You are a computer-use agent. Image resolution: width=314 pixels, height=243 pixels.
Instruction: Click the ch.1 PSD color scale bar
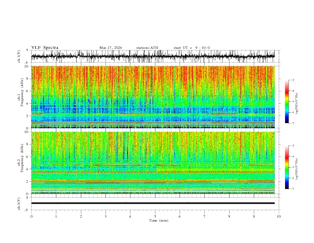click(x=287, y=102)
